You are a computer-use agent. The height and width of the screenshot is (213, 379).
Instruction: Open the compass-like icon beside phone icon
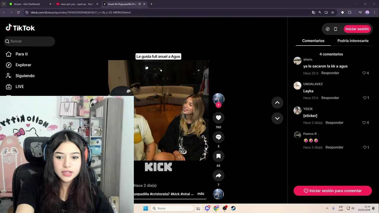(327, 29)
